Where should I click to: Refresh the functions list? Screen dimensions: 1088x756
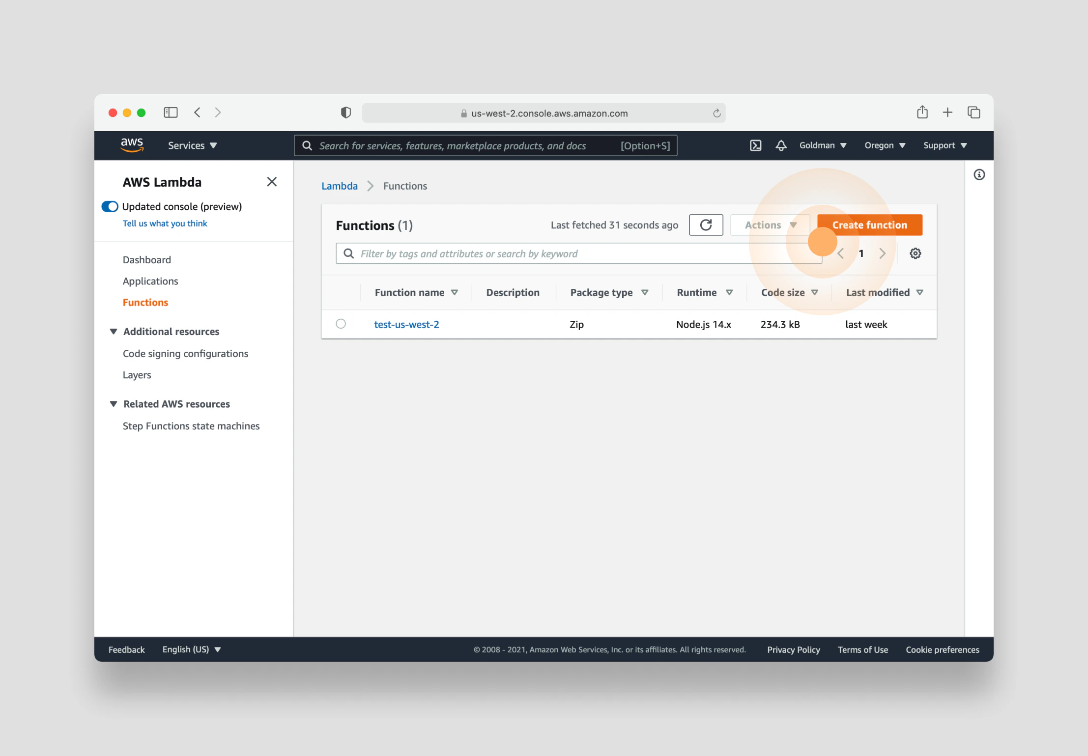point(706,225)
